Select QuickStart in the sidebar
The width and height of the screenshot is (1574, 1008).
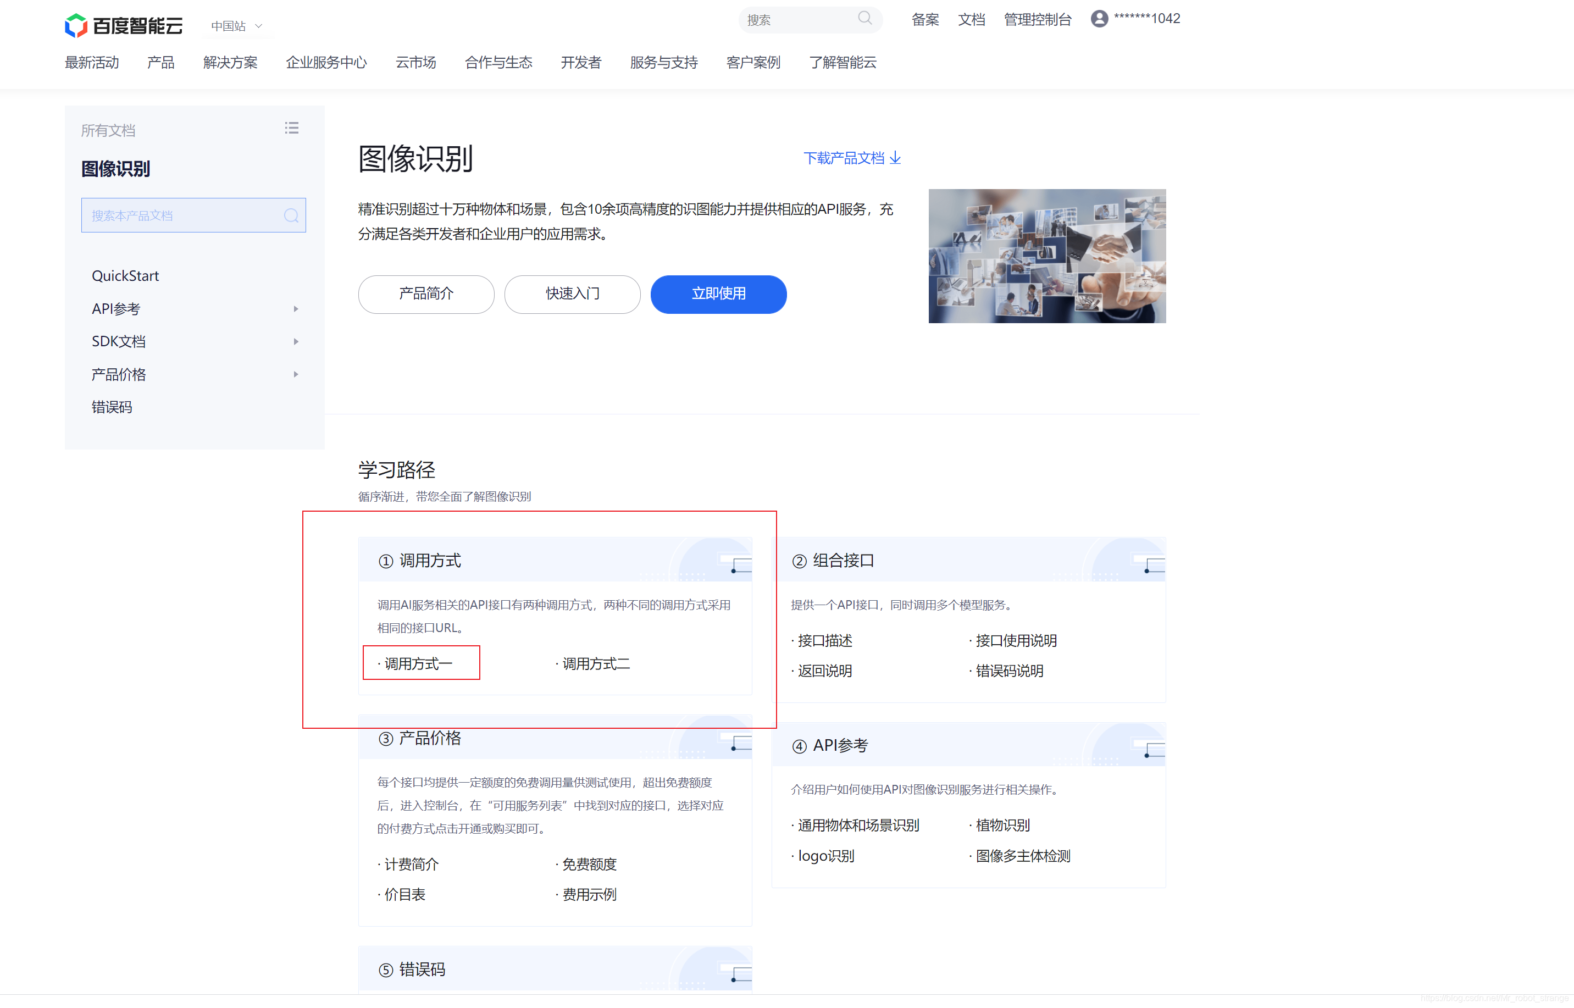point(126,275)
